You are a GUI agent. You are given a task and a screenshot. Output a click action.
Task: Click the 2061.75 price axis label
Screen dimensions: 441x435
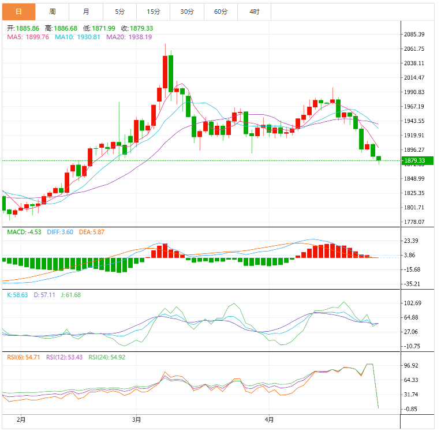(x=414, y=48)
